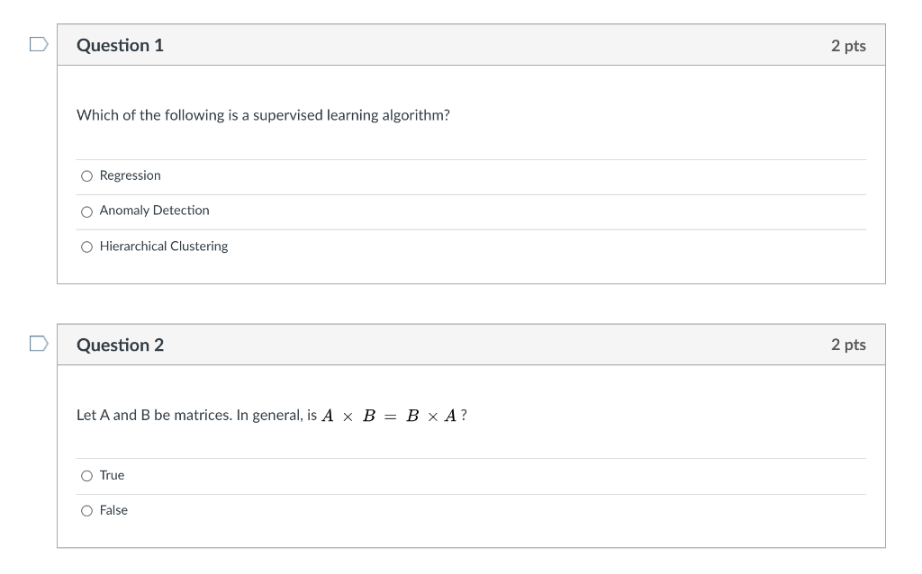Screen dimensions: 922x574
Task: Click the "Question 1" heading
Action: click(120, 45)
